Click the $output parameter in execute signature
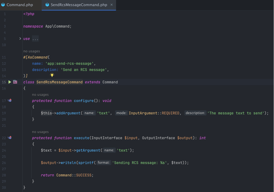The width and height of the screenshot is (274, 192). (x=185, y=138)
